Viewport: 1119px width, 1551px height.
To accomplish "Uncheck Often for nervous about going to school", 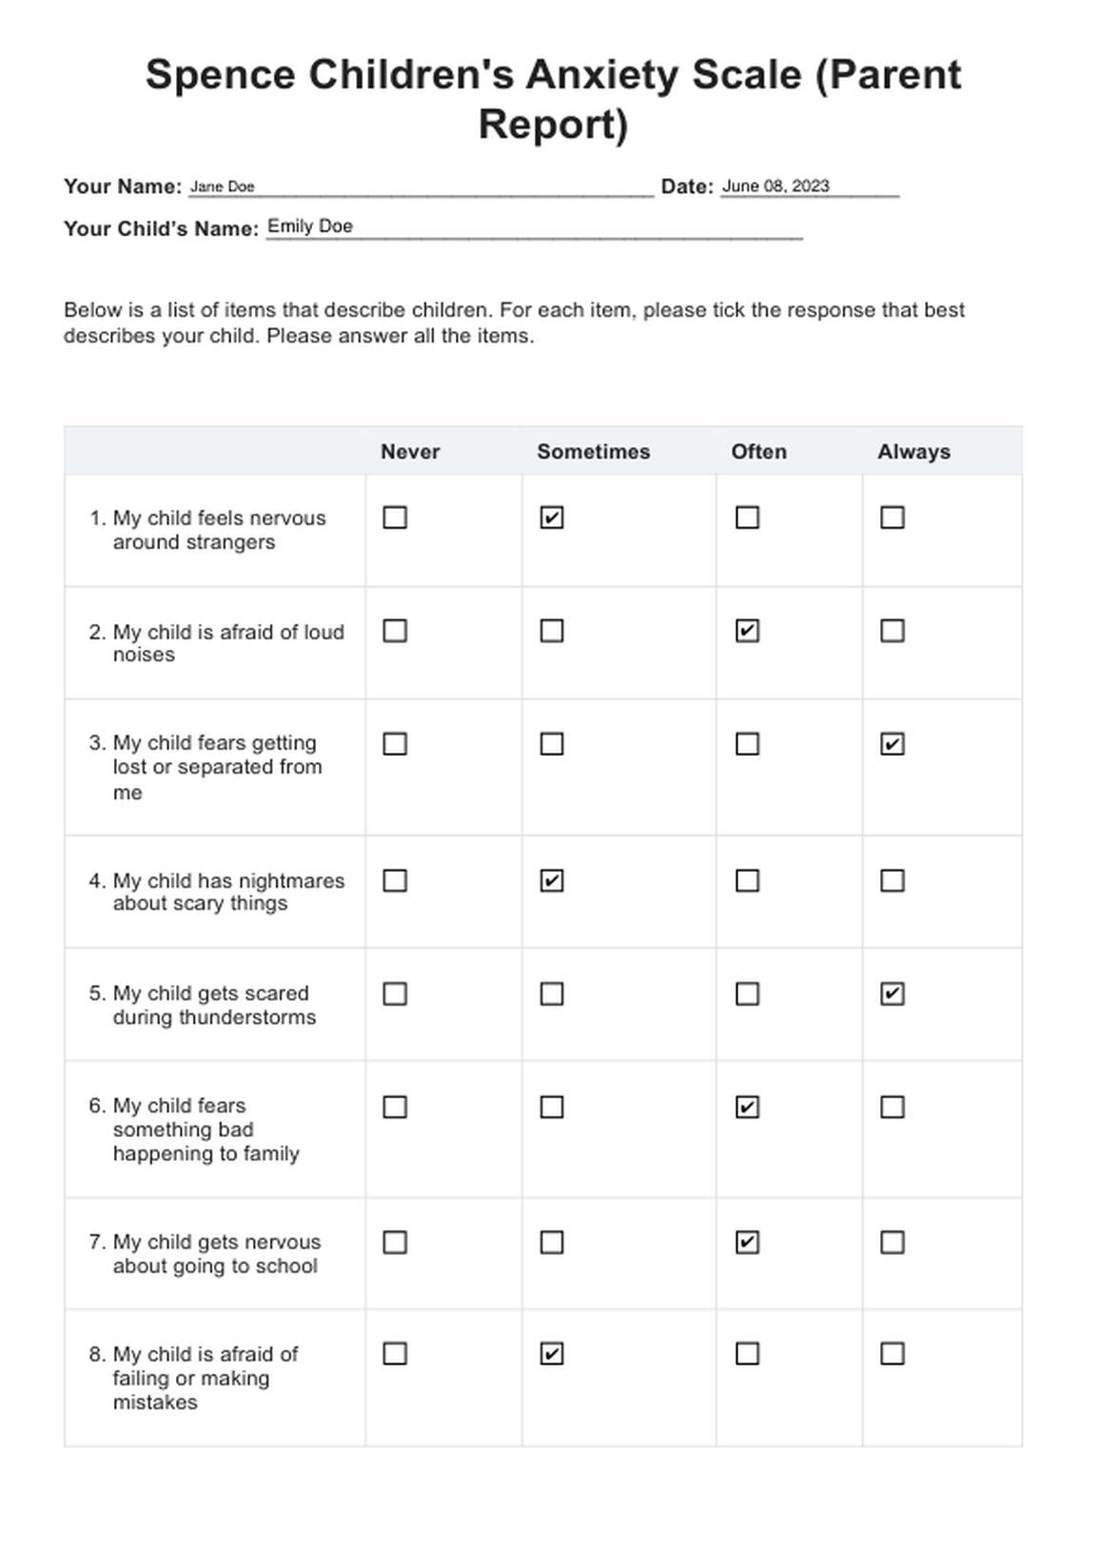I will click(748, 1243).
